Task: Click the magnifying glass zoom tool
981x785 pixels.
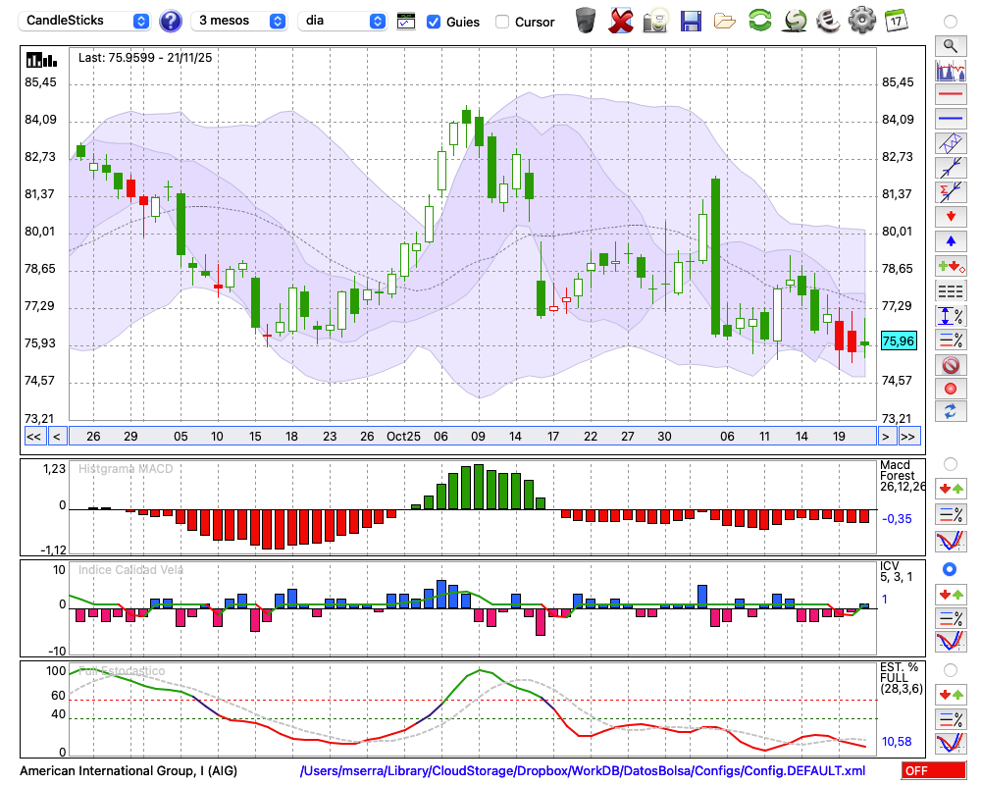Action: pyautogui.click(x=950, y=45)
